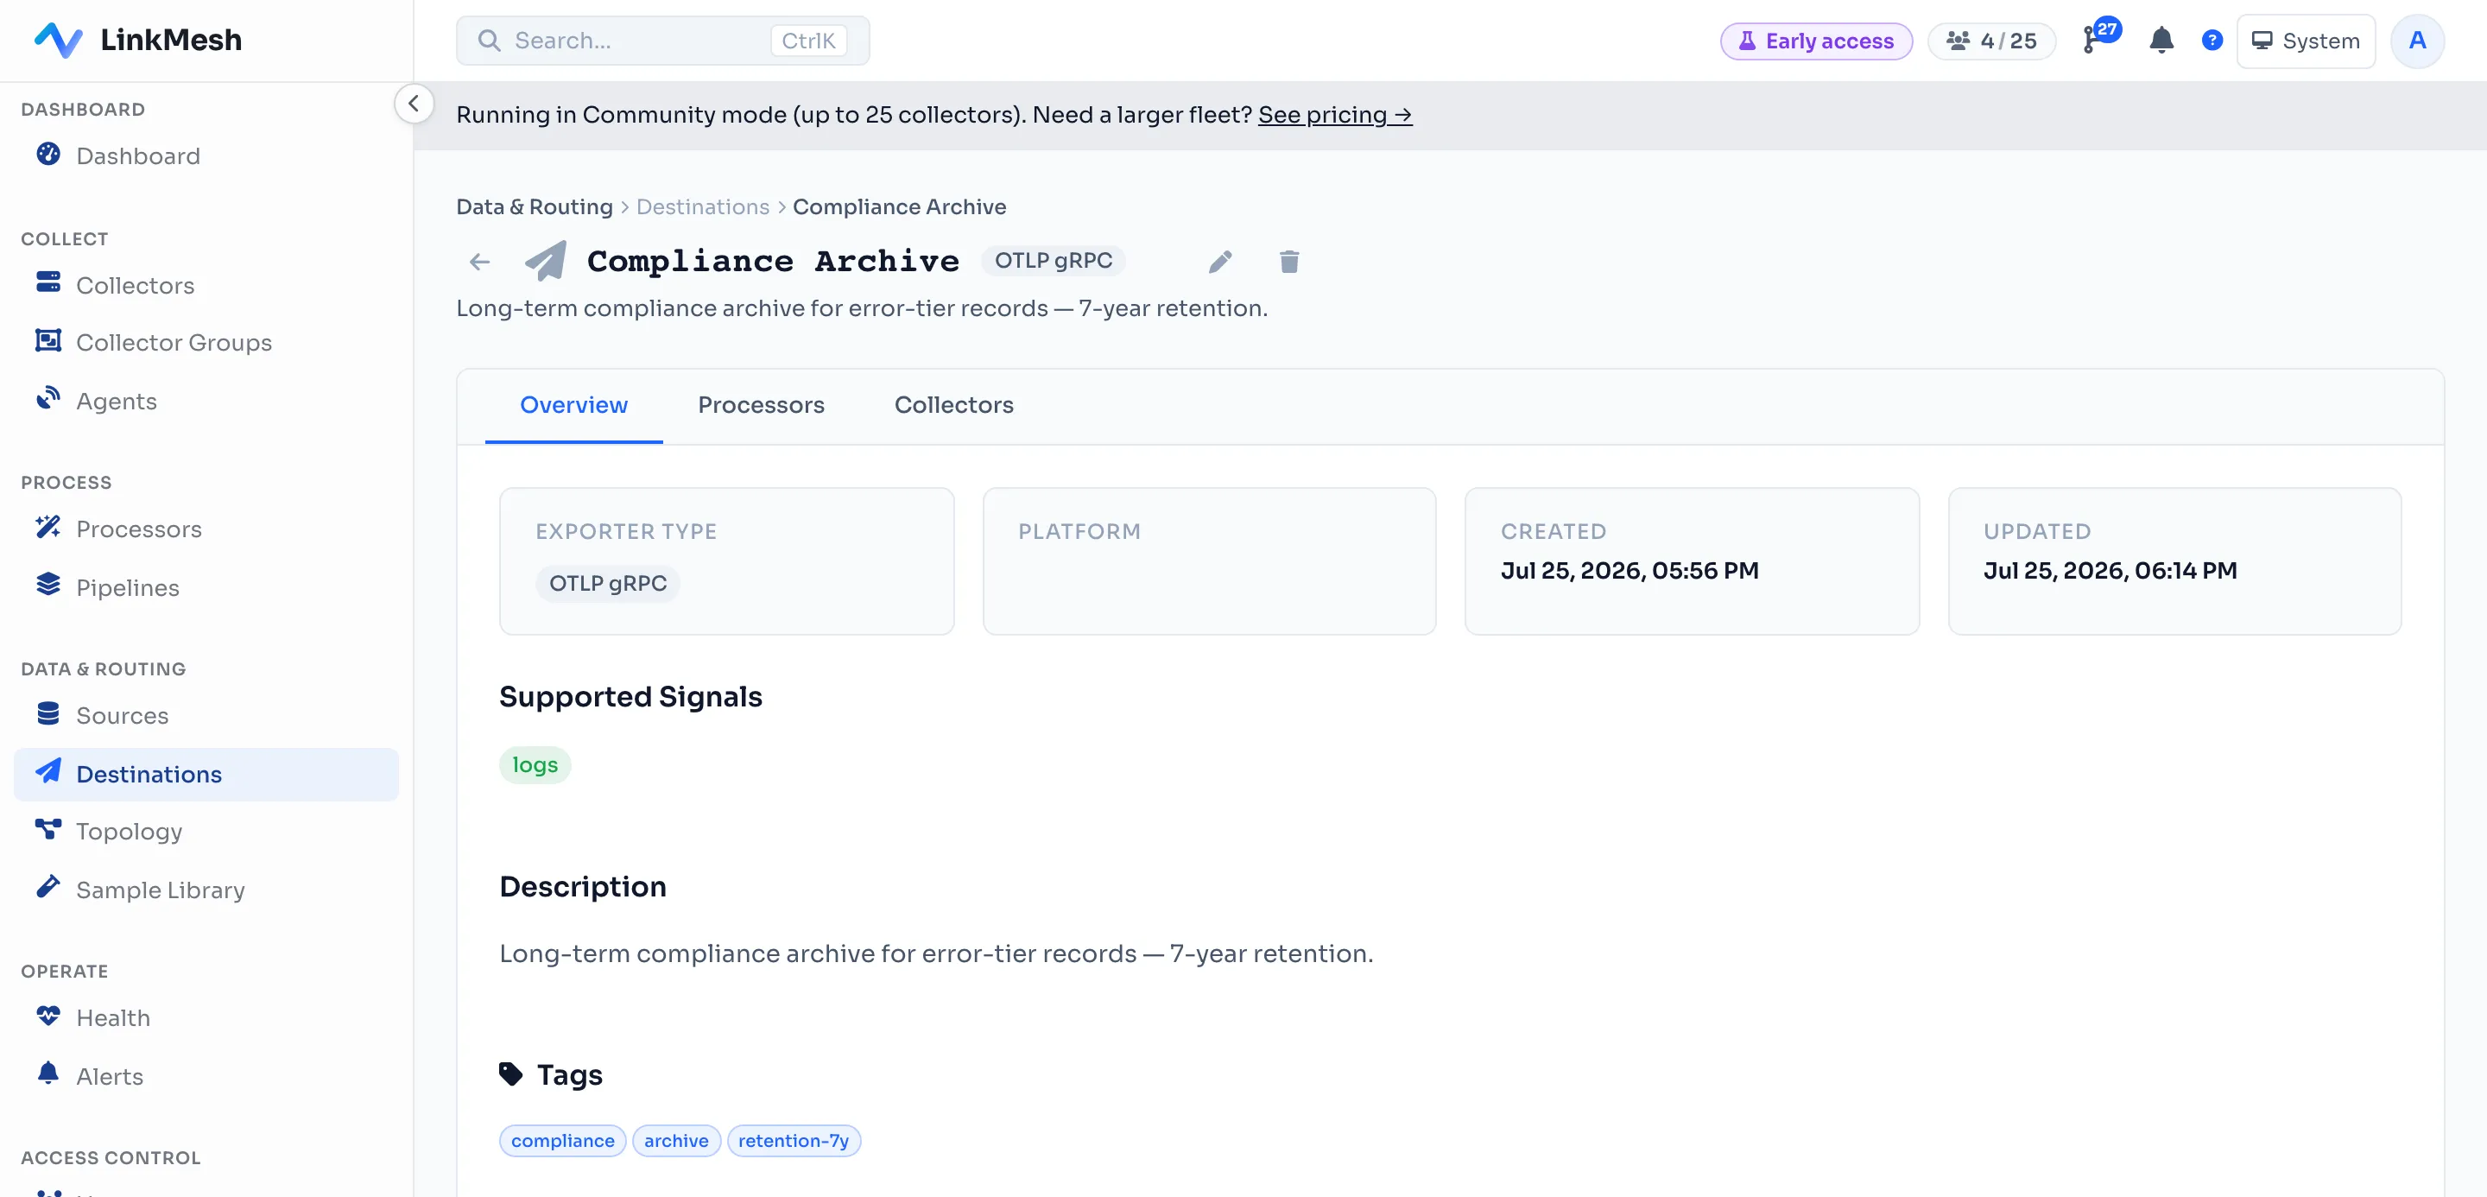The image size is (2487, 1197).
Task: Click the LinkMesh logo icon
Action: pos(58,40)
